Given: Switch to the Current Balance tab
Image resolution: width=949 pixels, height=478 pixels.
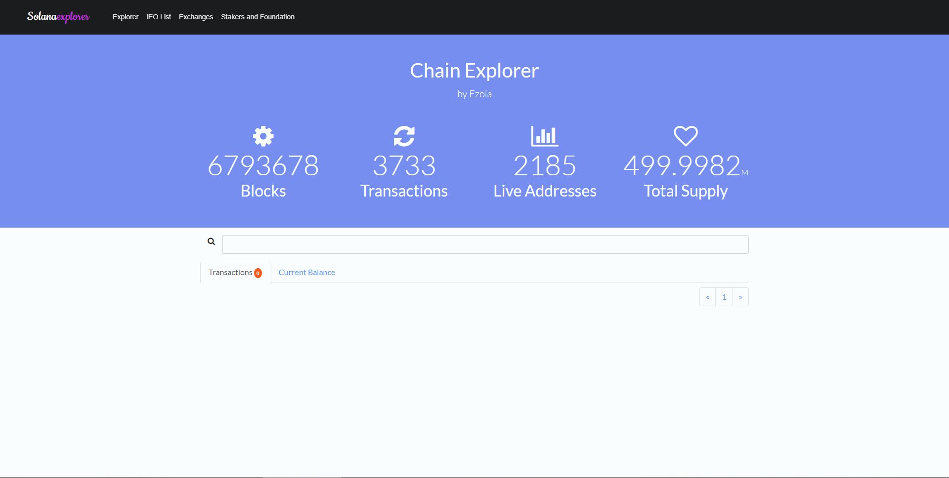Looking at the screenshot, I should point(306,272).
